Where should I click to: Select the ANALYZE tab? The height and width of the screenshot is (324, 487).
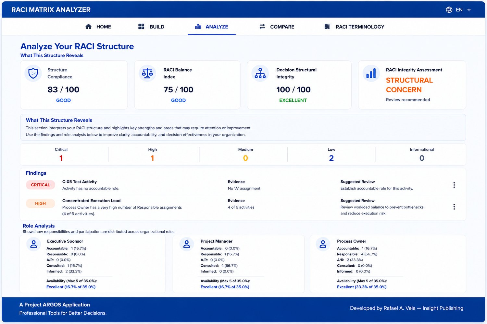[x=211, y=27]
